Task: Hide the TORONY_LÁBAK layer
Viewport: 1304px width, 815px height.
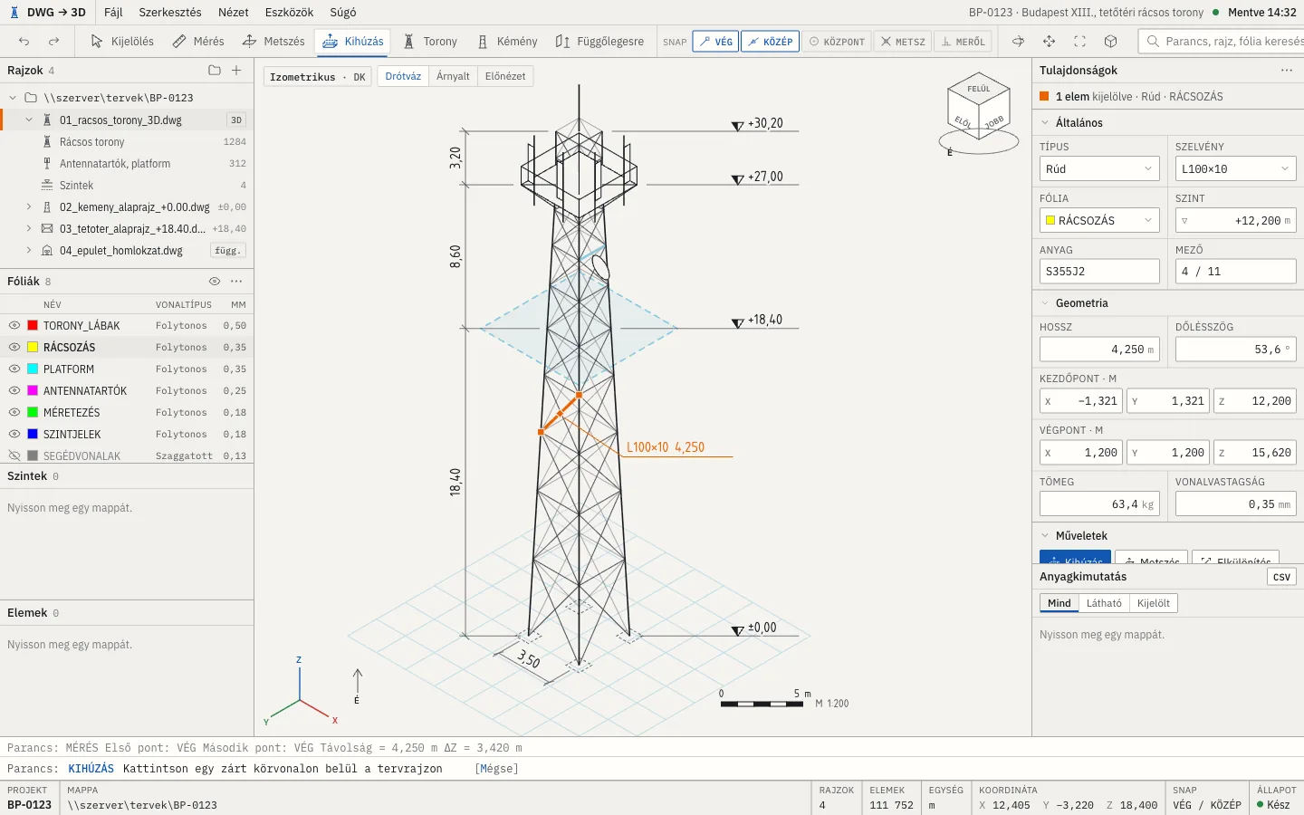Action: click(x=14, y=326)
